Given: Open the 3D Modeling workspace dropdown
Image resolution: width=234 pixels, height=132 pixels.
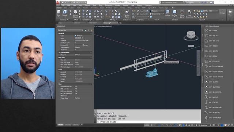Looking at the screenshot, I should point(203,125).
